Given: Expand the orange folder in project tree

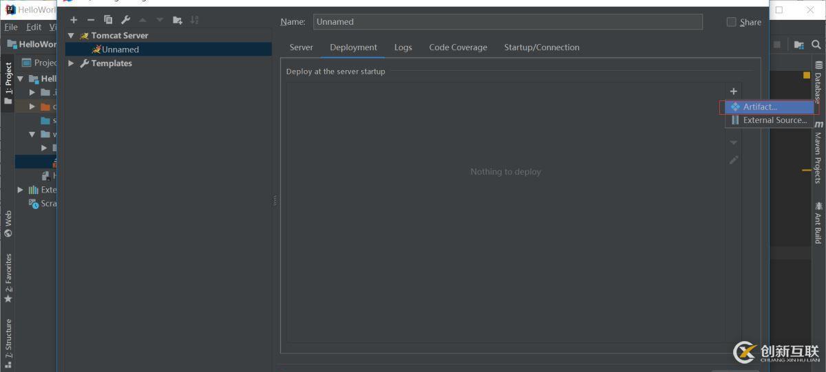Looking at the screenshot, I should tap(32, 107).
